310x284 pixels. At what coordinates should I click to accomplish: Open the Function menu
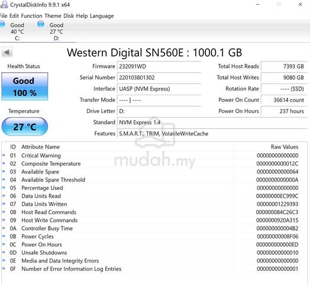[x=31, y=16]
